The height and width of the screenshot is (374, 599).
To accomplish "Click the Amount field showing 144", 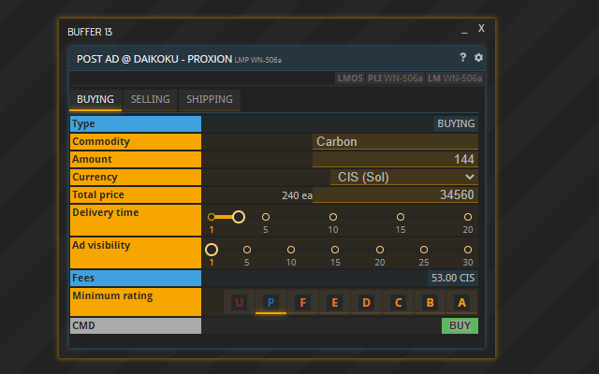I will 395,159.
